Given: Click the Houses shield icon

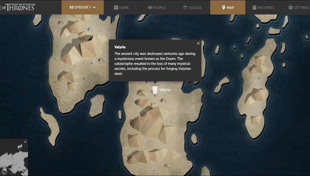Looking at the screenshot, I should point(185,7).
